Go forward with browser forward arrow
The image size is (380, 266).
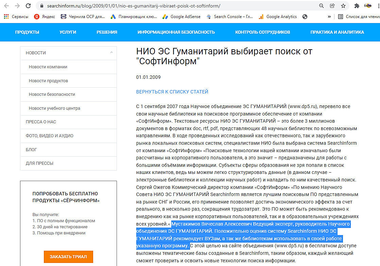pyautogui.click(x=17, y=6)
